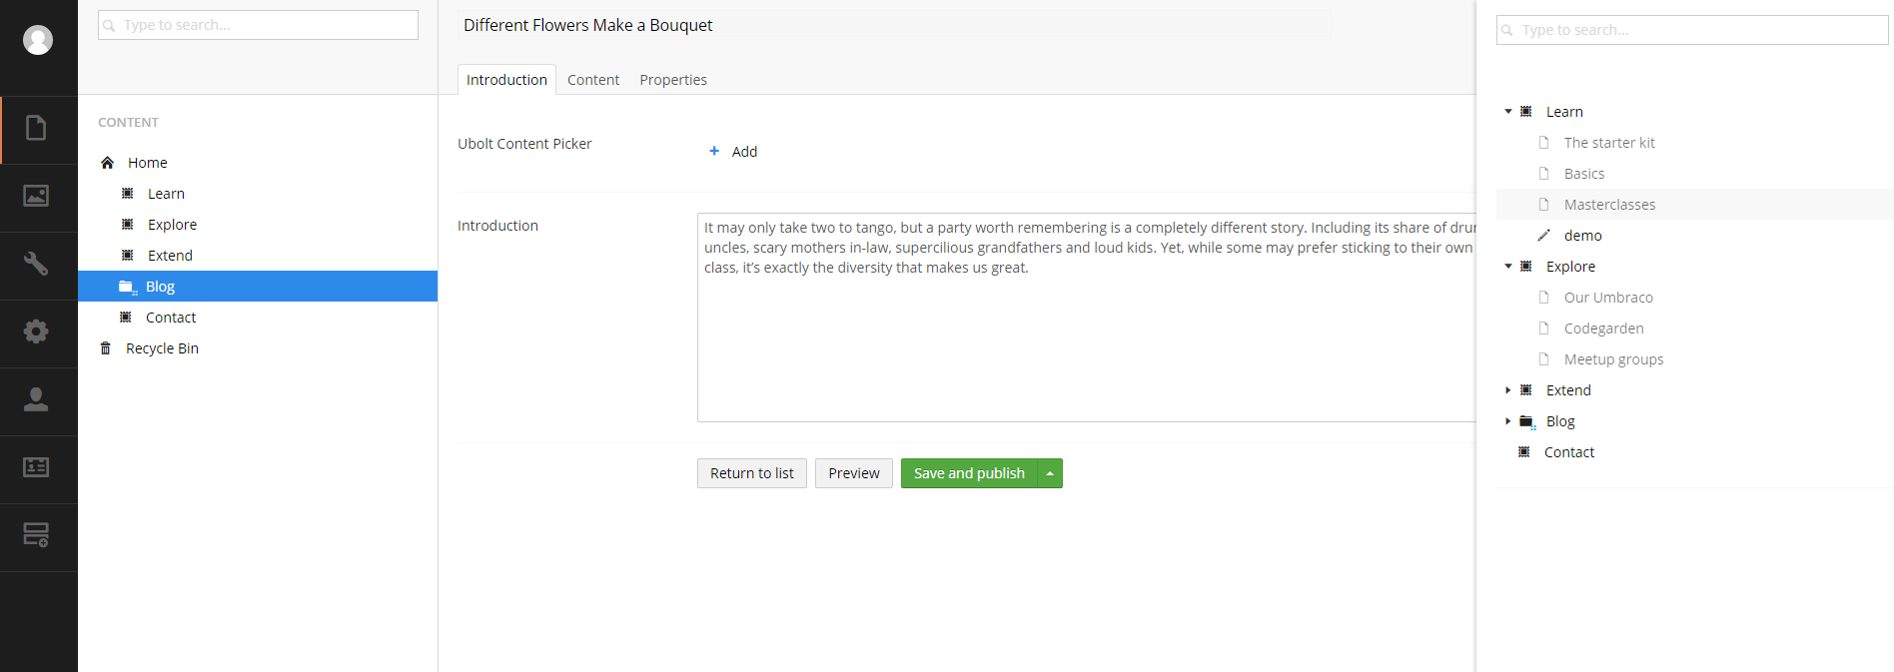The height and width of the screenshot is (672, 1894).
Task: Open the Settings wrench section icon
Action: 36,265
